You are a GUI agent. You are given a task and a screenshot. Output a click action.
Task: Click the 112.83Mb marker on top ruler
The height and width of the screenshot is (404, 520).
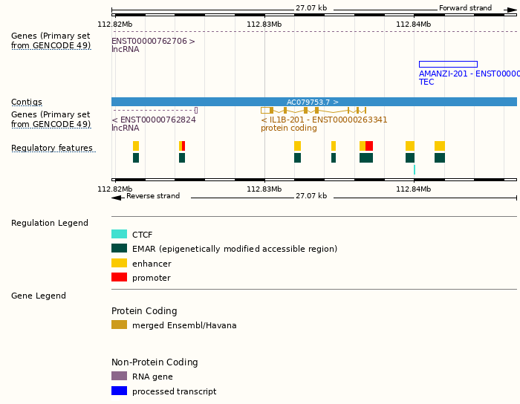point(264,25)
